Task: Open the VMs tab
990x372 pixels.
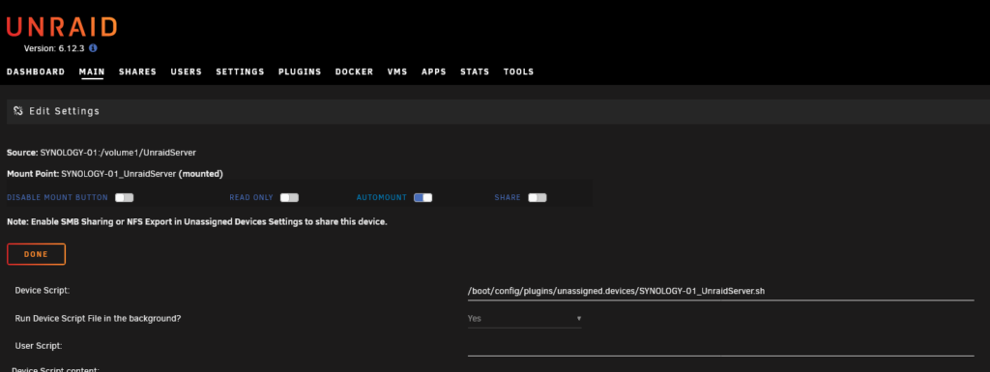Action: (397, 72)
